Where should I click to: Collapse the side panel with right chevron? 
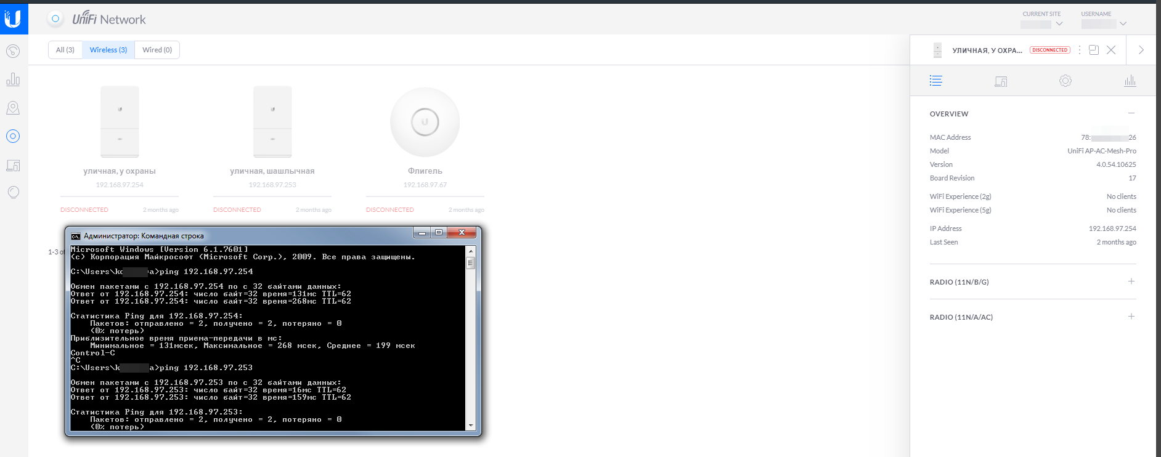[1141, 50]
